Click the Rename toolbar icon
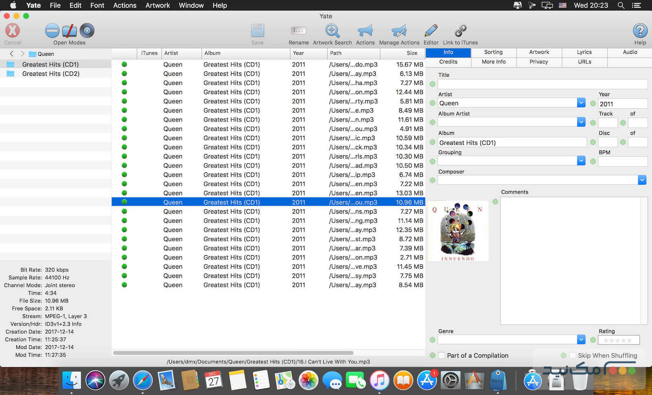The image size is (652, 395). (x=298, y=31)
